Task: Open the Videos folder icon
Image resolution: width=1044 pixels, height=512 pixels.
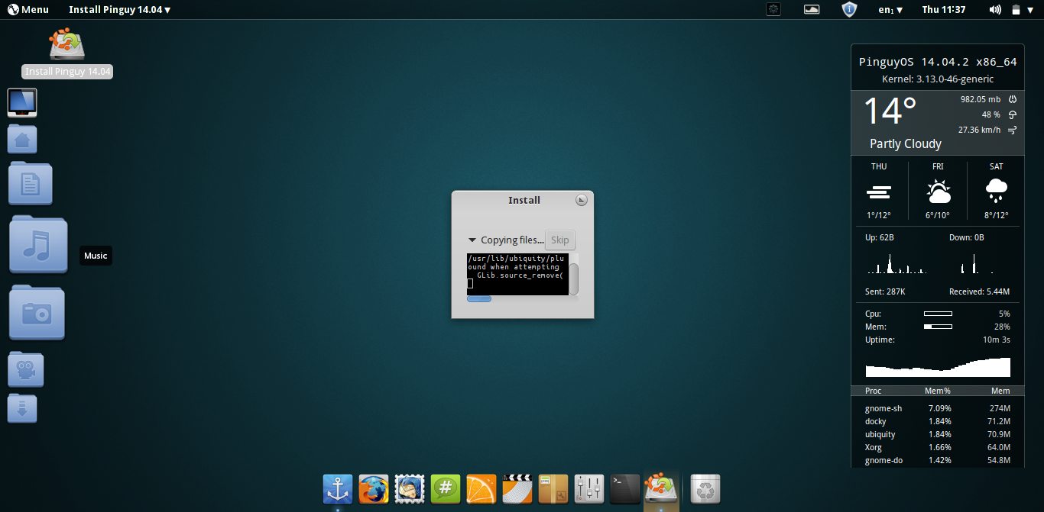Action: 26,370
